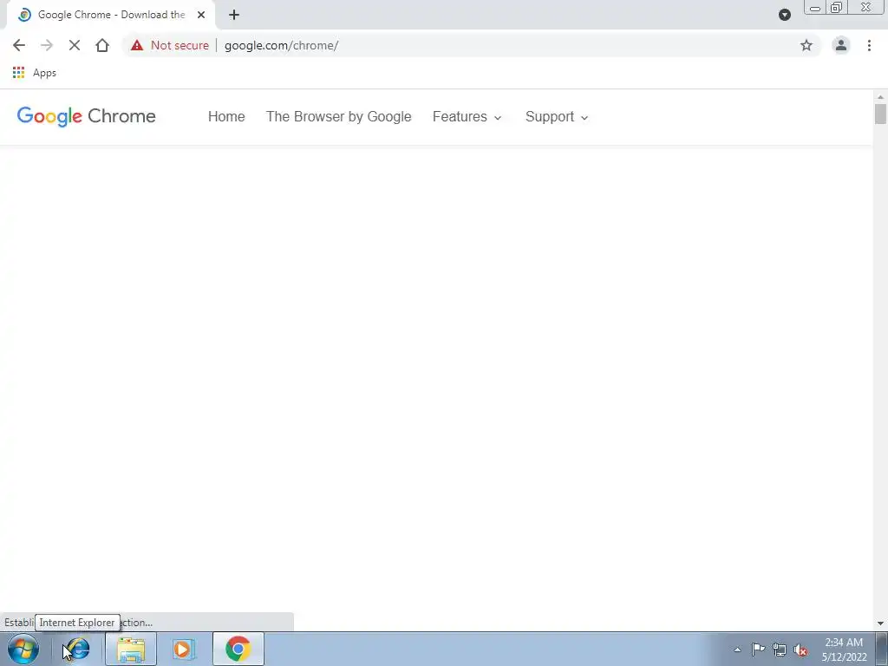Go to Home in site navigation
Viewport: 888px width, 666px height.
[x=226, y=117]
